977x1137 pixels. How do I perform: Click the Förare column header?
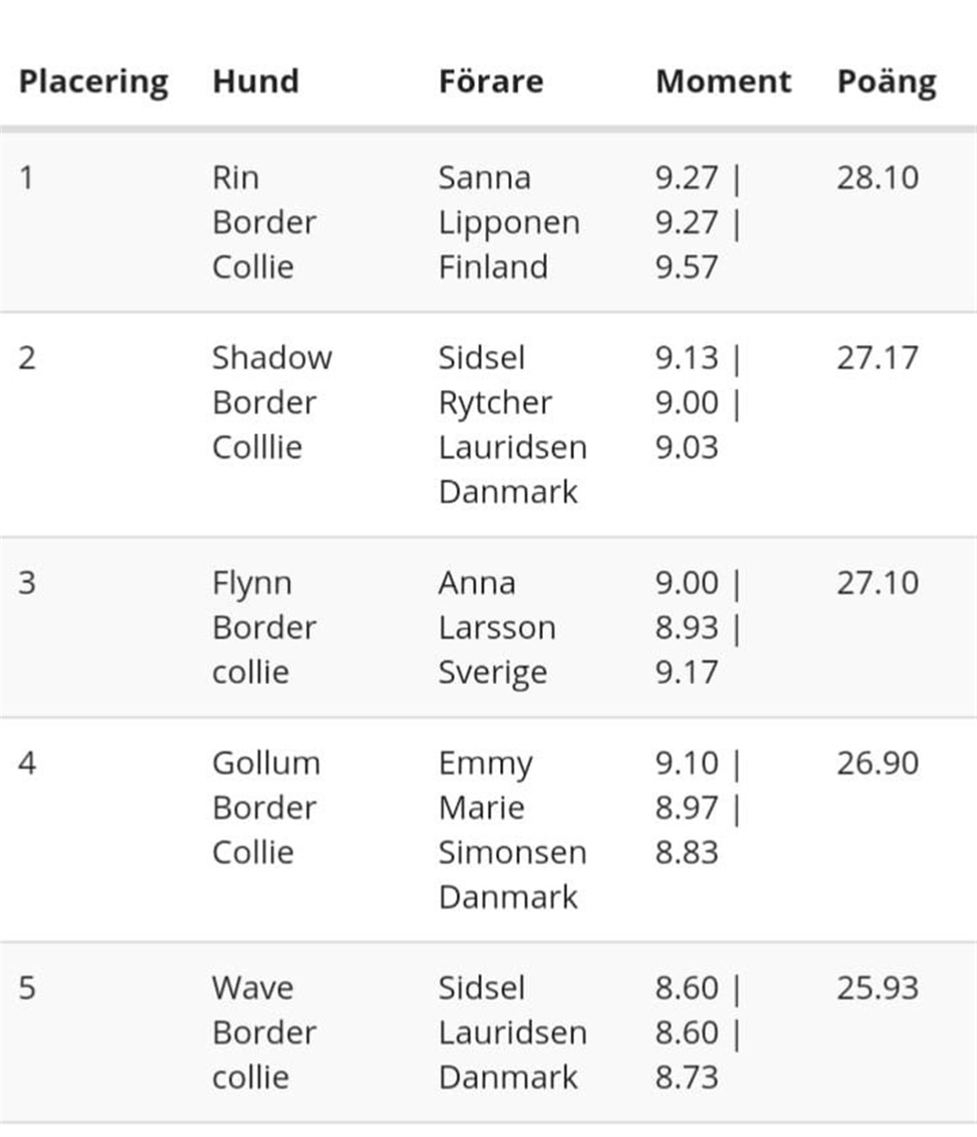click(x=491, y=81)
